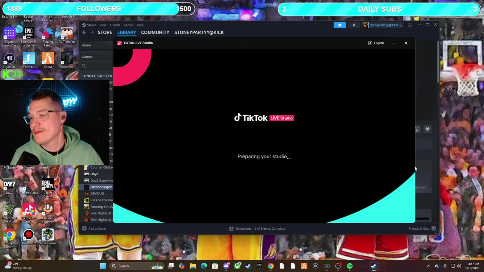Open the Games menu in Steam
The height and width of the screenshot is (272, 484).
coord(128,25)
